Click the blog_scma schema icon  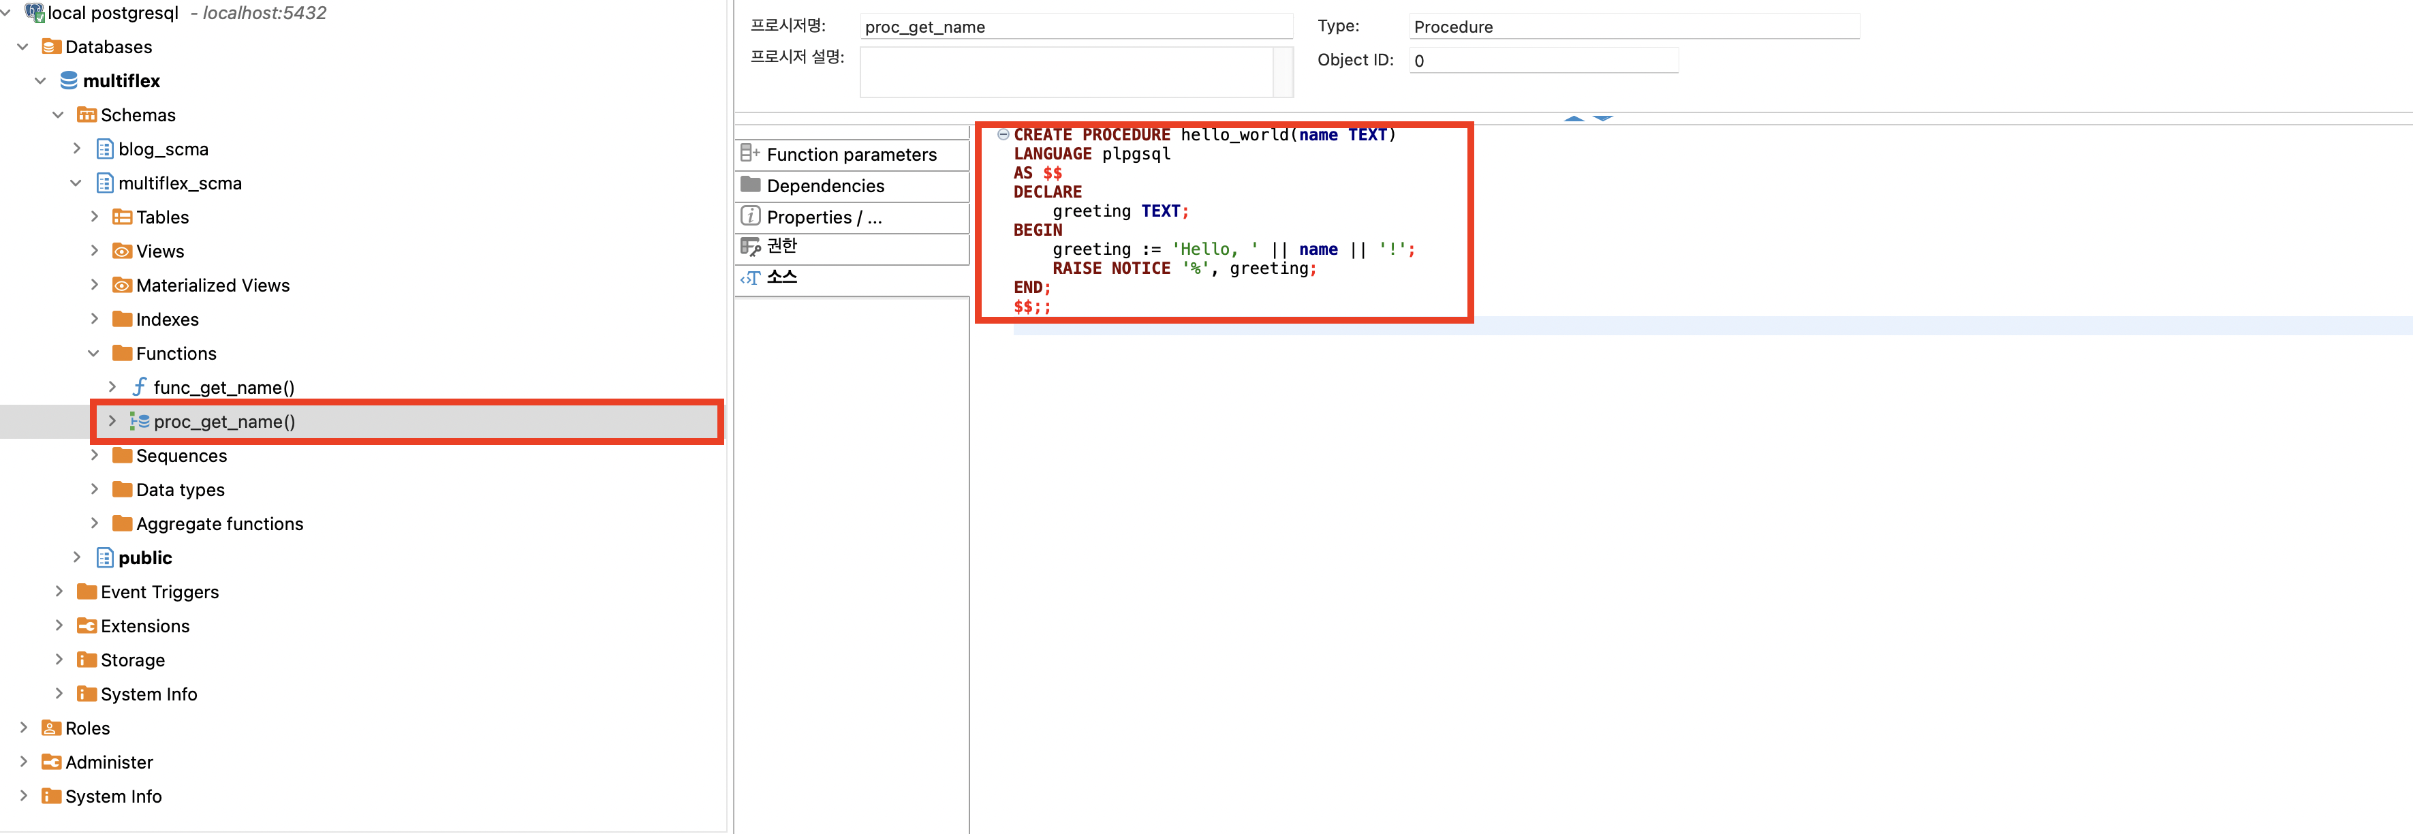[x=105, y=149]
